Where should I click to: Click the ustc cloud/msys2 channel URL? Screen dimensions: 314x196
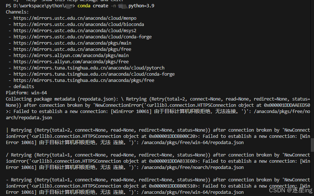pyautogui.click(x=75, y=31)
